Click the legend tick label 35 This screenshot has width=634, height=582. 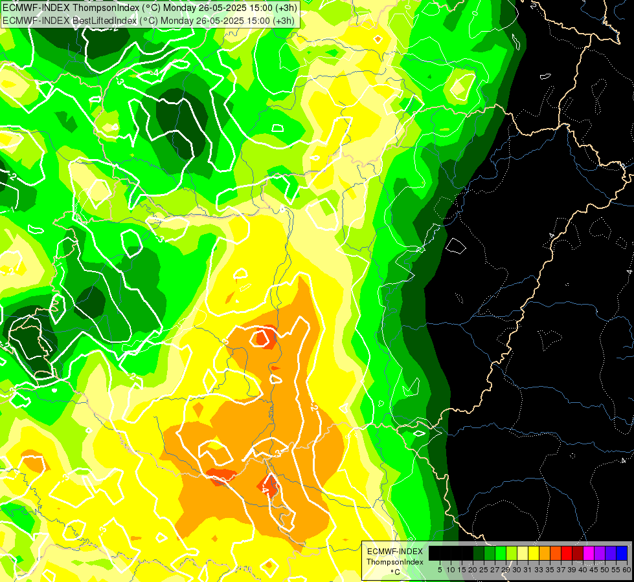click(x=550, y=570)
